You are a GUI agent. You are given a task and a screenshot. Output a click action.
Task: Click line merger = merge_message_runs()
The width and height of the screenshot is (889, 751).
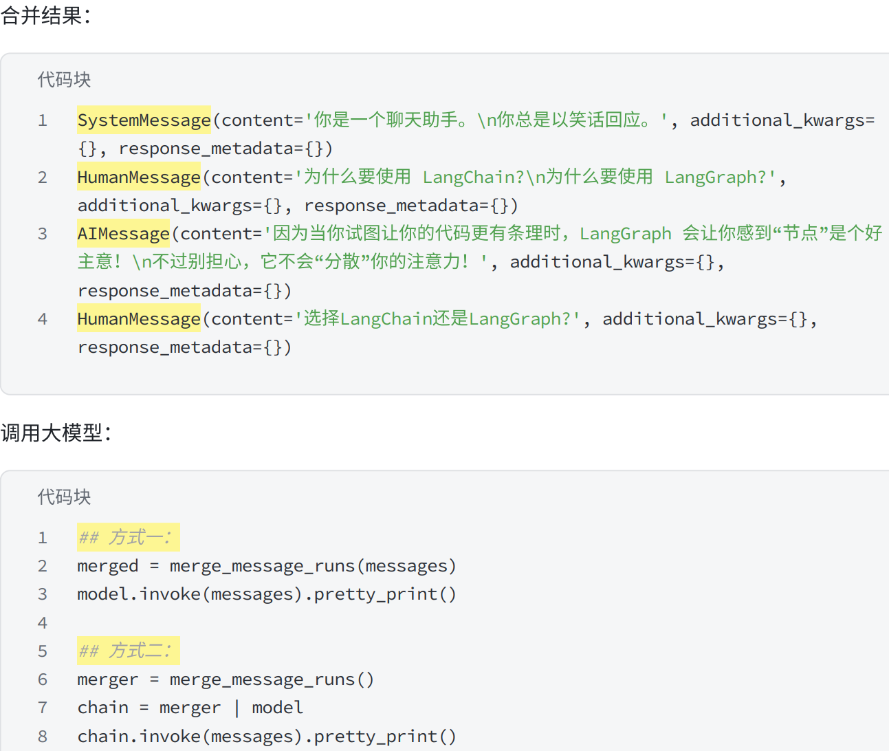point(226,679)
